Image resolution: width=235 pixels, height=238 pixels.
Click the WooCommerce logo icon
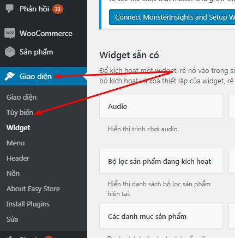pos(10,33)
